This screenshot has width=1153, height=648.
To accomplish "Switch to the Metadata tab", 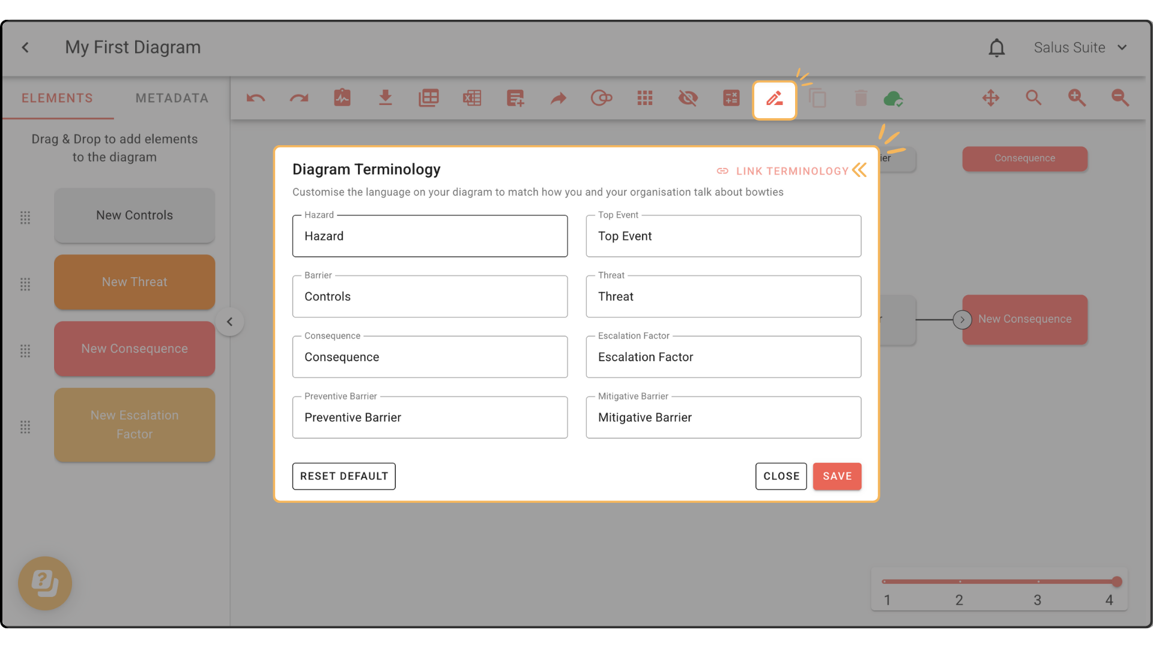I will pos(172,98).
